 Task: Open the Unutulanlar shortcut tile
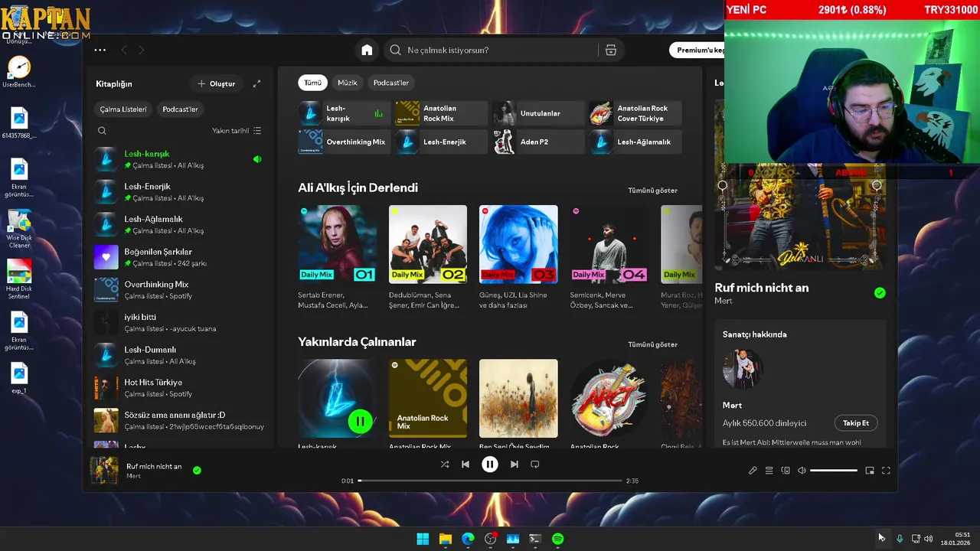coord(538,113)
